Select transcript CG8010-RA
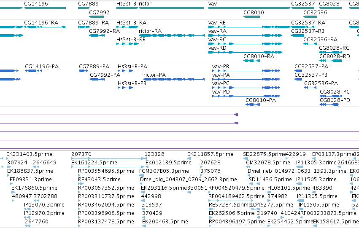This screenshot has width=359, height=228. [x=259, y=56]
